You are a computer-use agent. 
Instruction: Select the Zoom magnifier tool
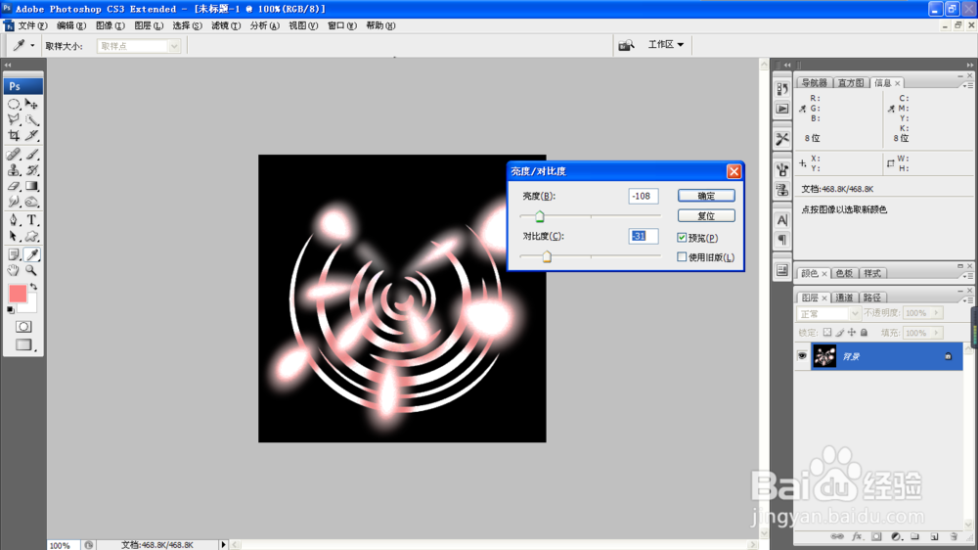coord(32,270)
